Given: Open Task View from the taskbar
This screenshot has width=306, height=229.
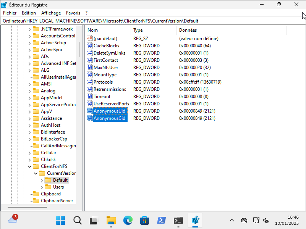Looking at the screenshot, I should pyautogui.click(x=94, y=221).
